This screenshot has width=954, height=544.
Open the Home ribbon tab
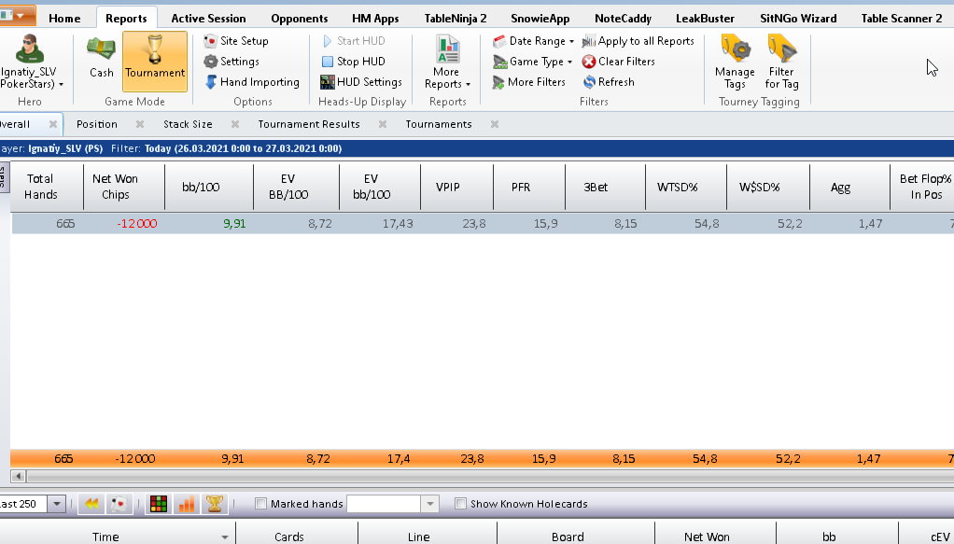pyautogui.click(x=64, y=19)
